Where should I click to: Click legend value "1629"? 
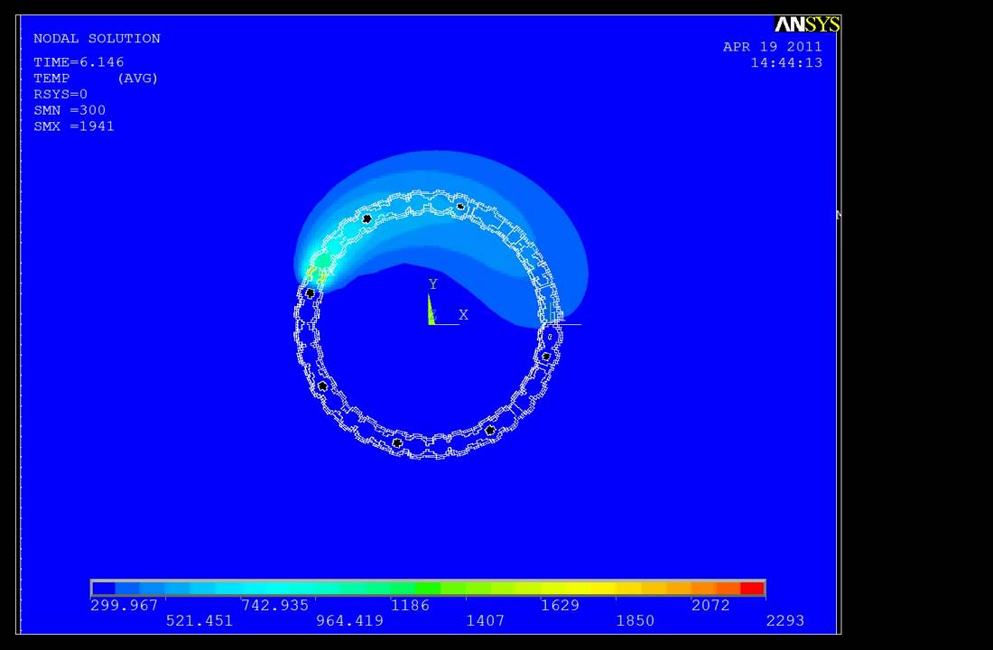pos(560,605)
